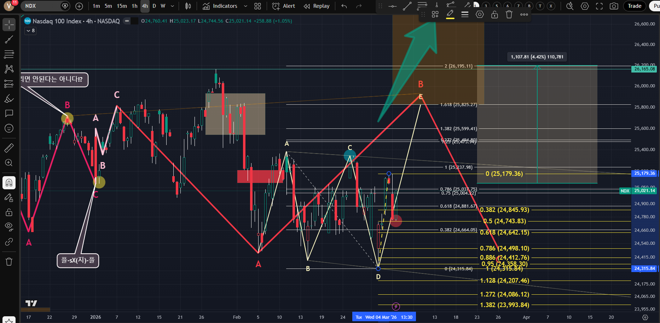Click the Trade button
Screen dimensions: 660x323
point(635,6)
